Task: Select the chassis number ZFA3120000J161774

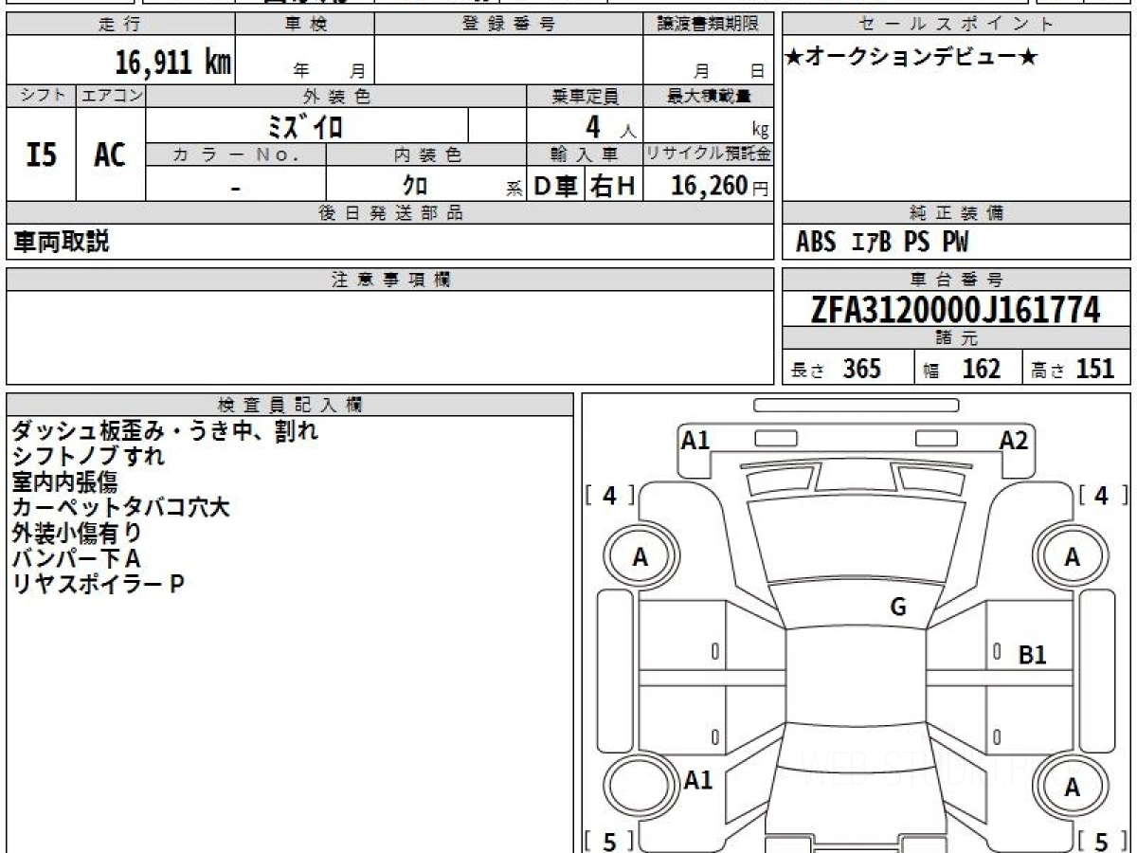Action: pos(956,310)
